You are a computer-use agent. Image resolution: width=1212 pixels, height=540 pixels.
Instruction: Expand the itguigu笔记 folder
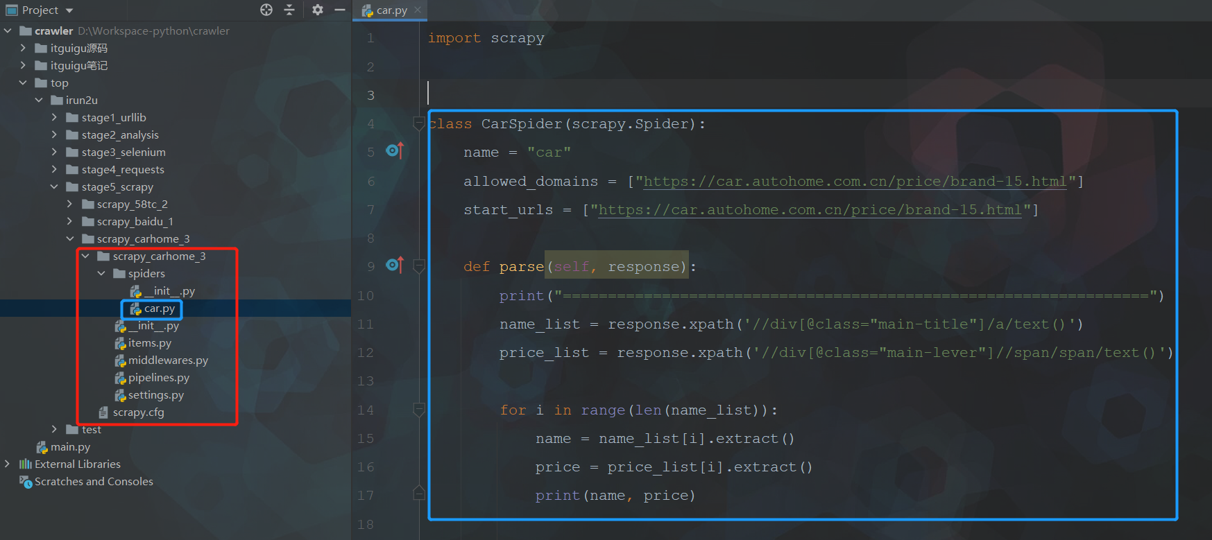pyautogui.click(x=23, y=65)
